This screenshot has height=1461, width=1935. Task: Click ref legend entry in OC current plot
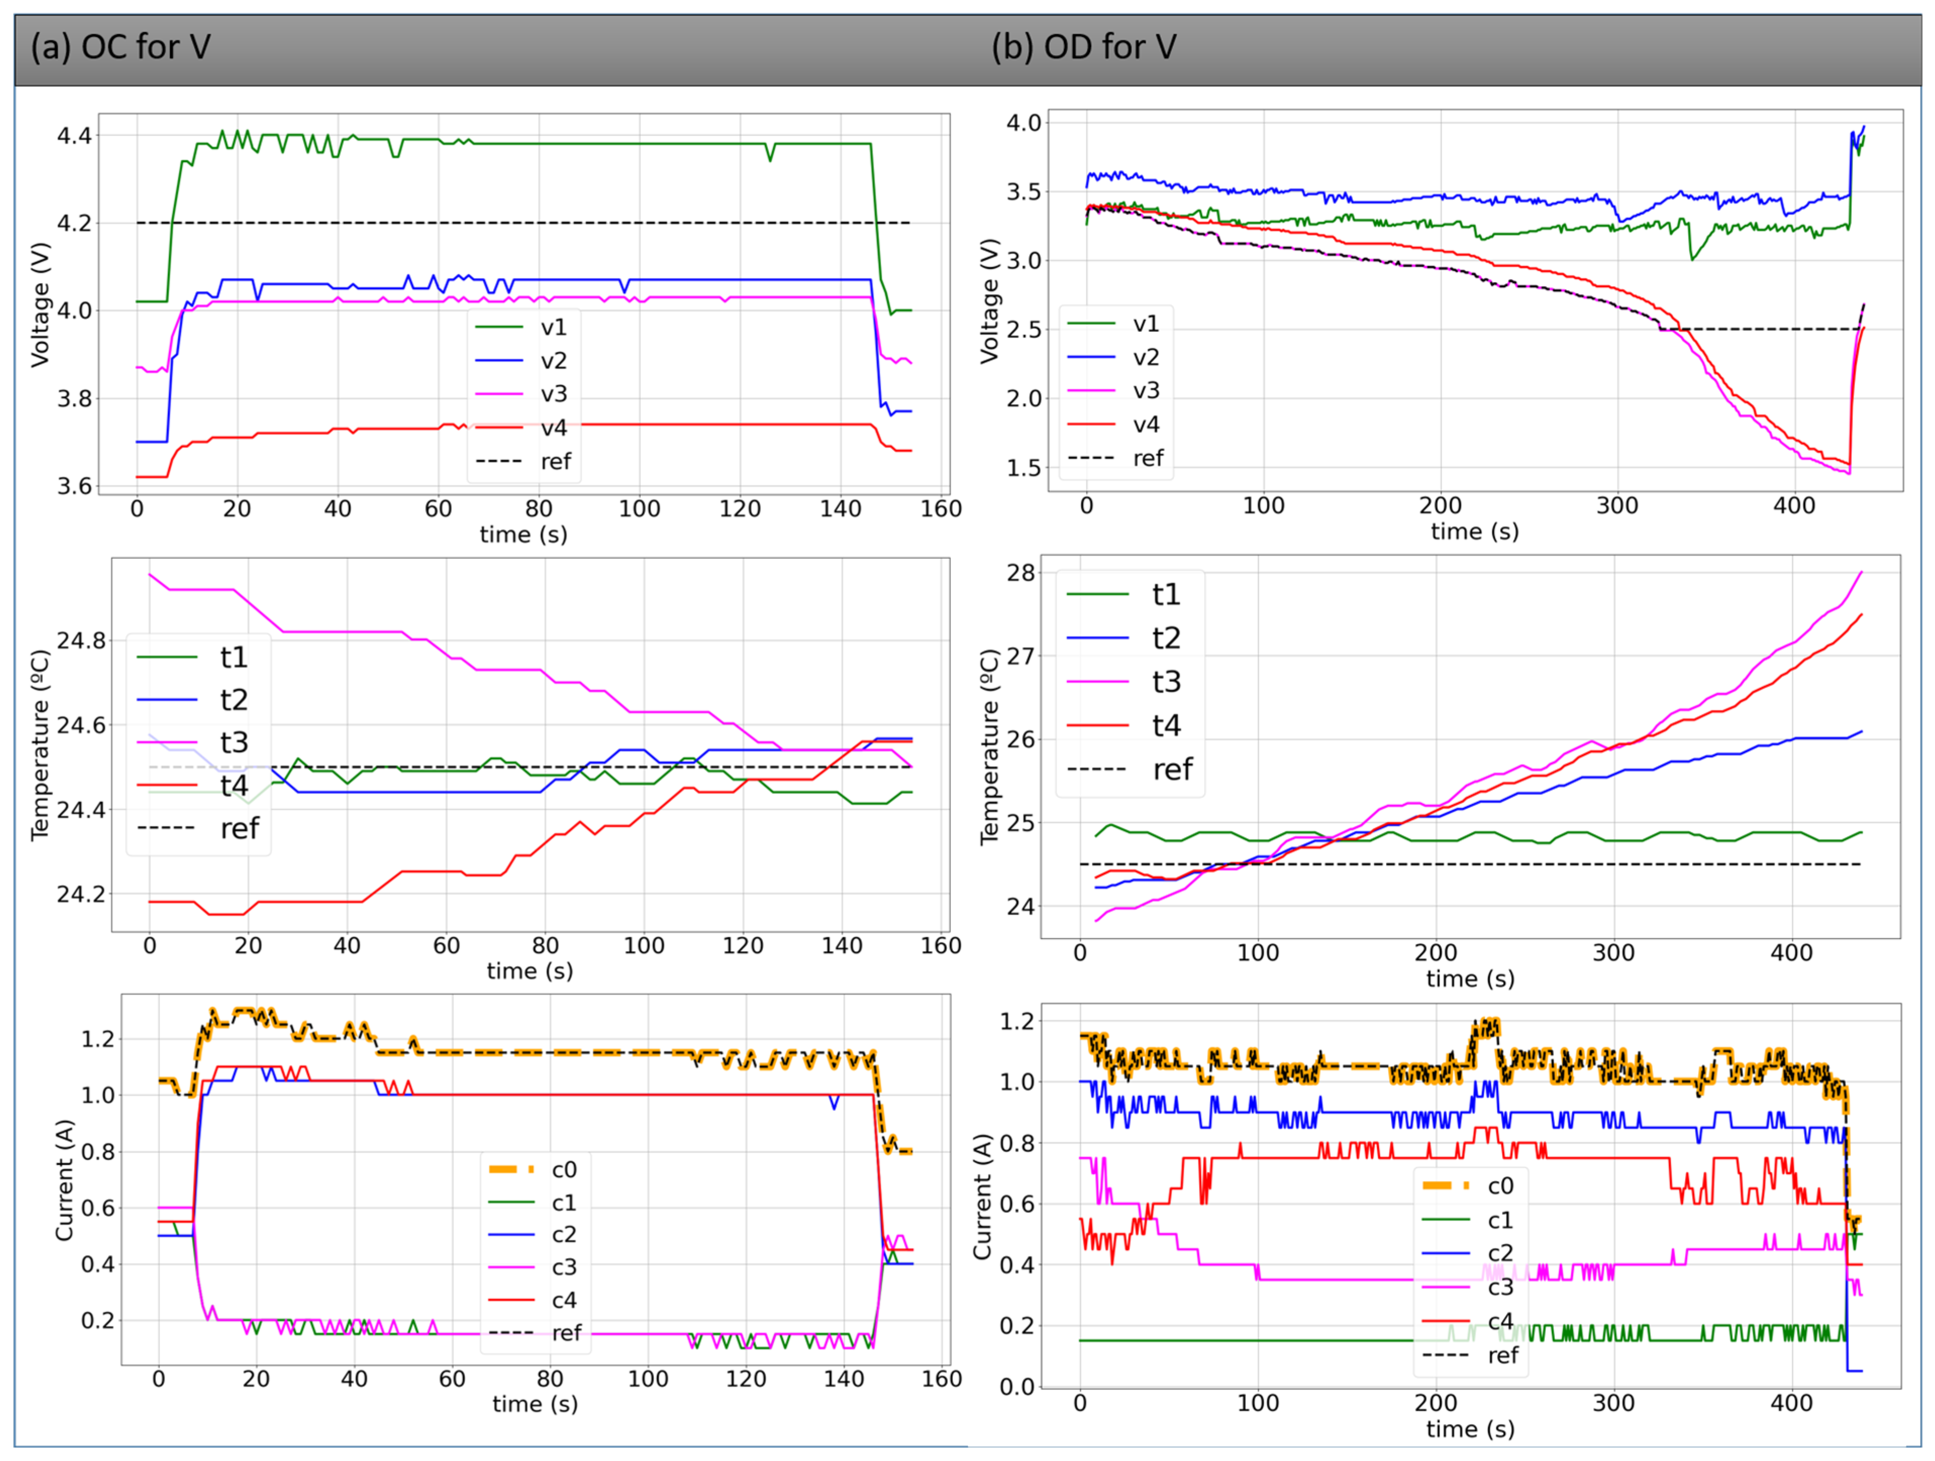coord(535,1332)
